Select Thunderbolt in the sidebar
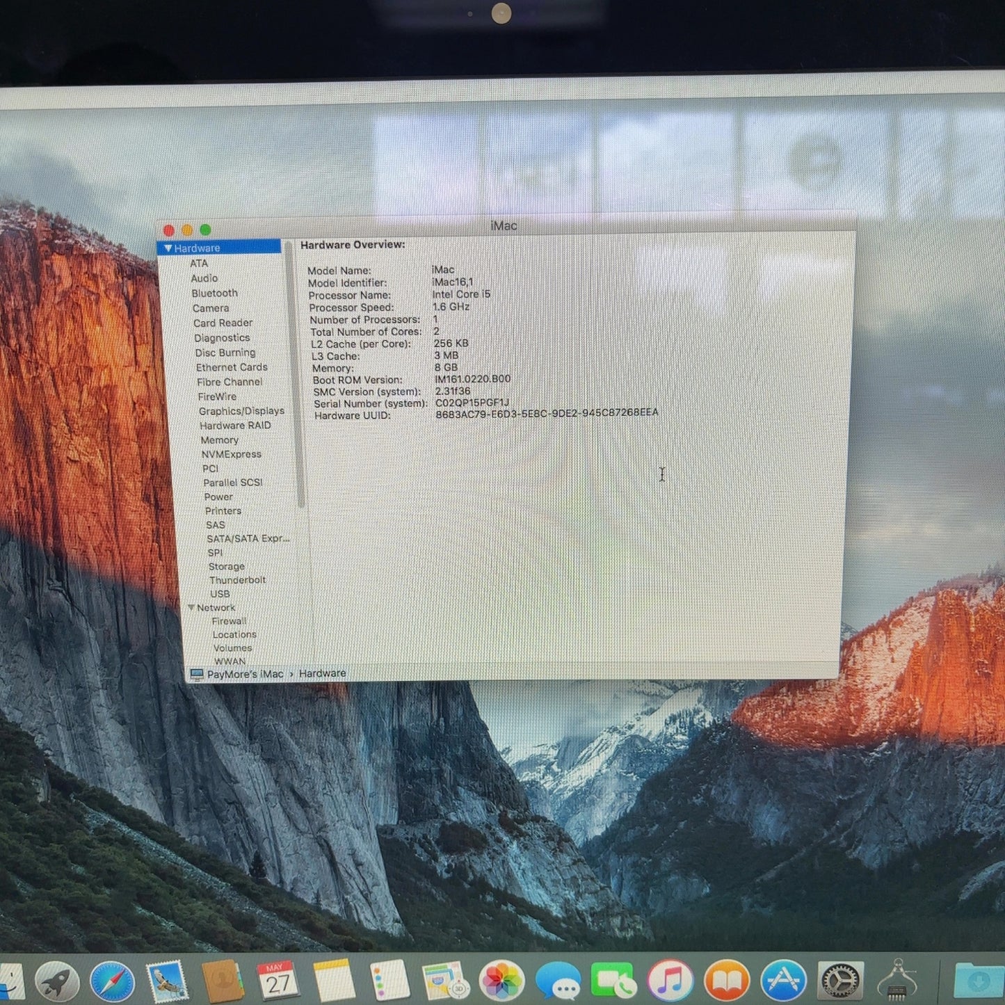 (237, 580)
